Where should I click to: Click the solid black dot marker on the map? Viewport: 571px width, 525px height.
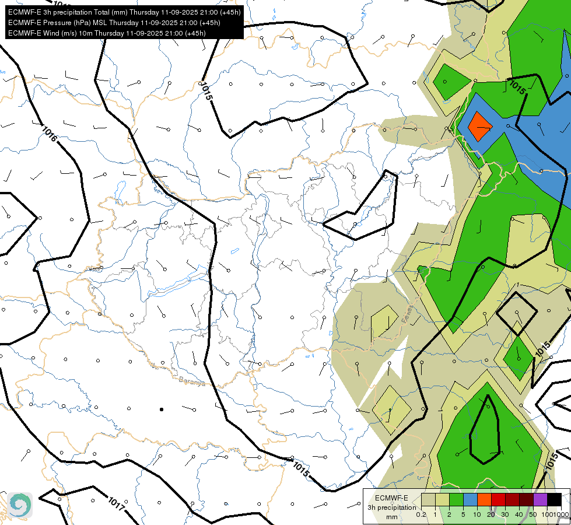click(162, 409)
